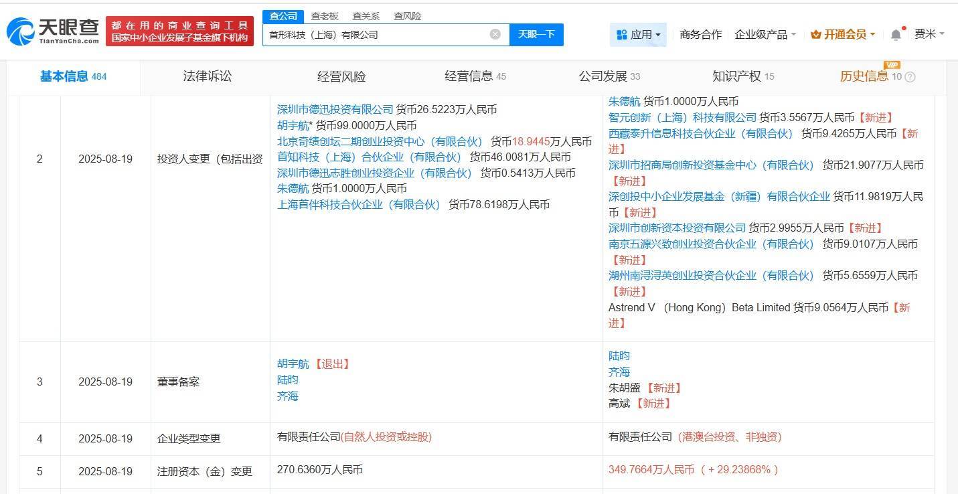Open 深创投中小企业发展基金(新疆) link

(x=719, y=197)
